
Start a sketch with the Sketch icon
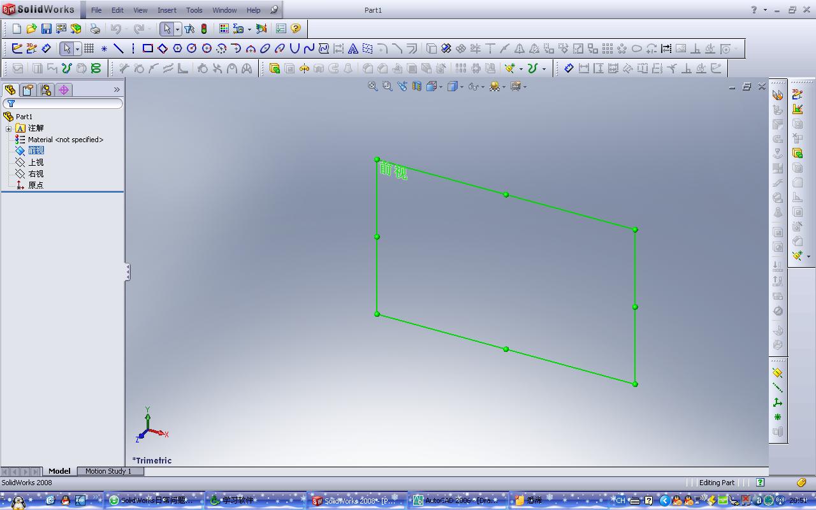pyautogui.click(x=17, y=48)
